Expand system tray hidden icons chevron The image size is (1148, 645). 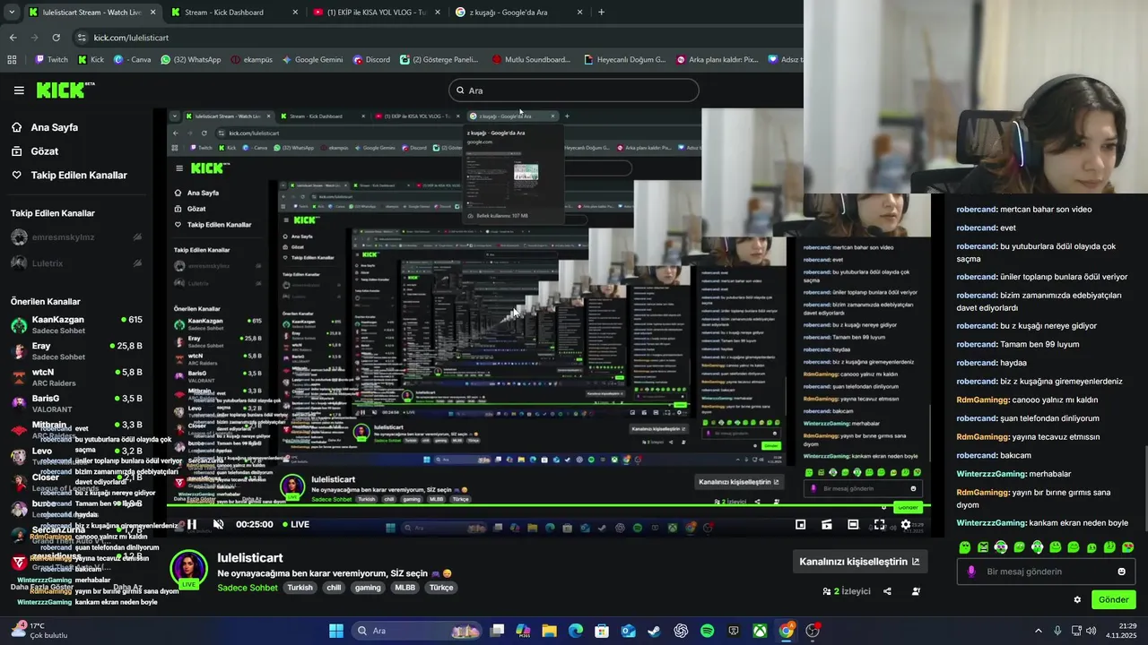[x=1039, y=631]
